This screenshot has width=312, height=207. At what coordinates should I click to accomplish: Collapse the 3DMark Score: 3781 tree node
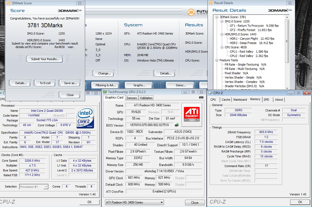pos(217,17)
